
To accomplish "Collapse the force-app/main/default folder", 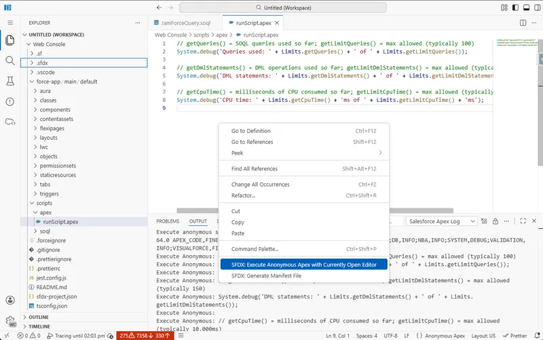I will [83, 81].
